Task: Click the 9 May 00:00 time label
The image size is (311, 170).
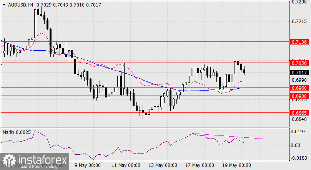Action: 88,165
